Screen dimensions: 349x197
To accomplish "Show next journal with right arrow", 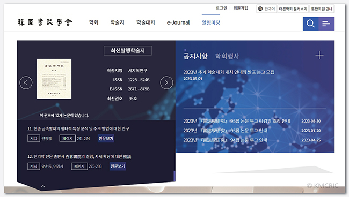I will (x=166, y=83).
